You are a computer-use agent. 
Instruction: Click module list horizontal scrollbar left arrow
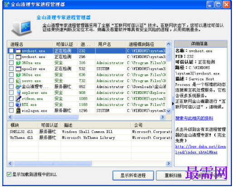click(10, 163)
